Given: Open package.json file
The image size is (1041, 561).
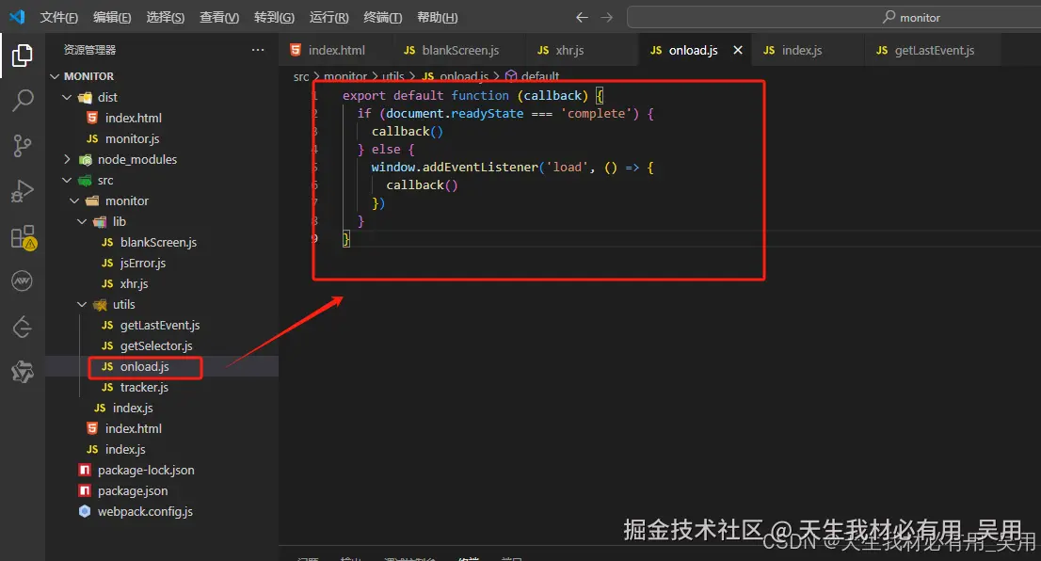Looking at the screenshot, I should coord(132,491).
